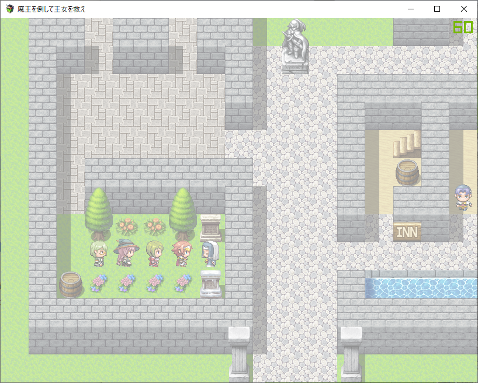
Task: Click the stone pedestal beside the pine tree
Action: coord(210,227)
